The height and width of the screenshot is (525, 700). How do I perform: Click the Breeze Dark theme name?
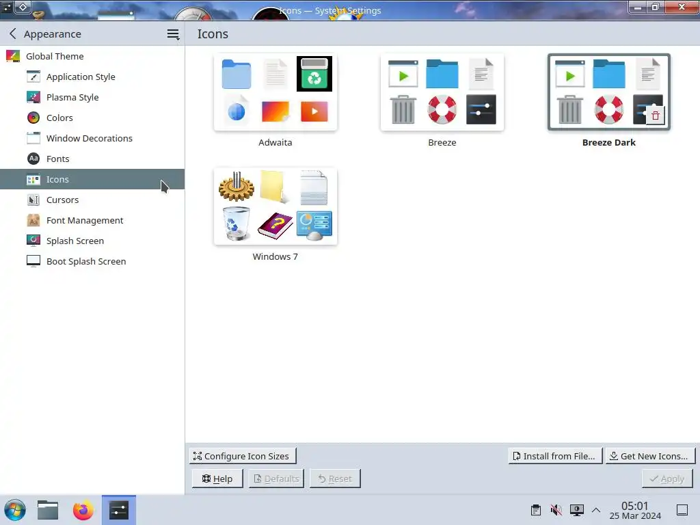click(609, 142)
